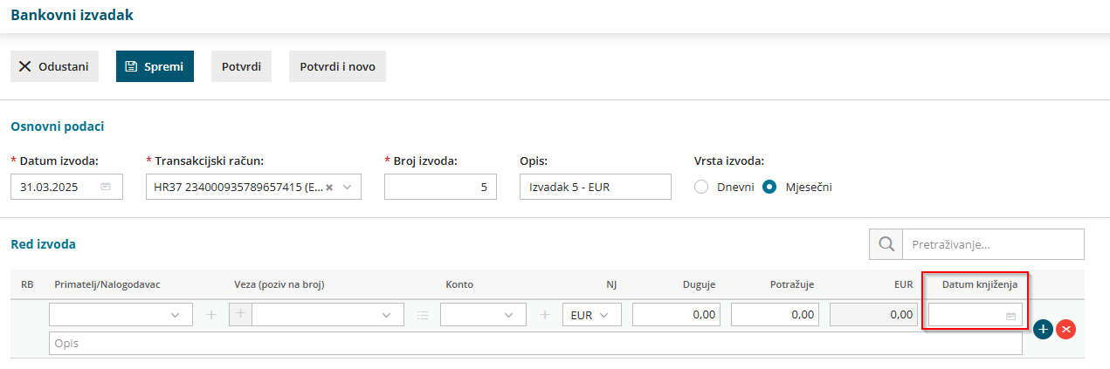Focus the Pretraživanje search field
Screen dimensions: 1110x369
993,244
